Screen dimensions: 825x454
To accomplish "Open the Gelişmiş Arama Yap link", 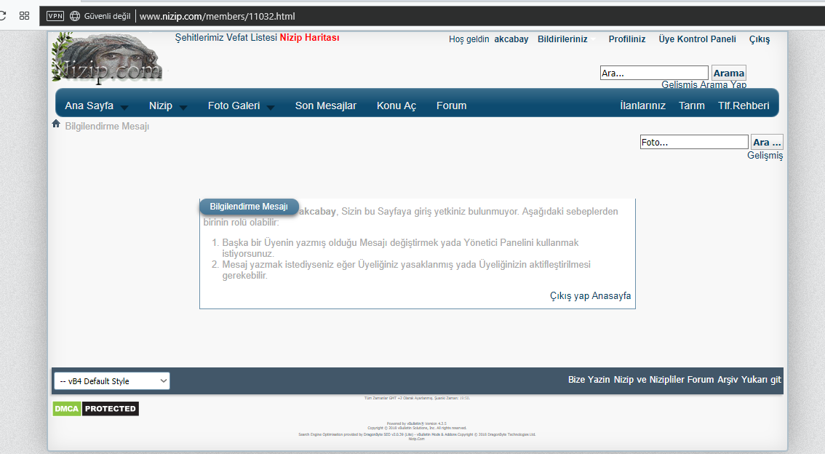I will pos(704,84).
